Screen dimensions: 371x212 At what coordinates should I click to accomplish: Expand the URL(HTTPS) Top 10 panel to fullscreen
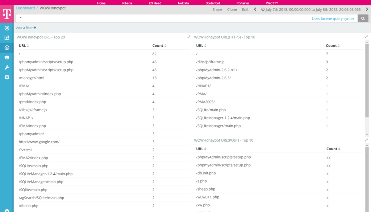pyautogui.click(x=366, y=37)
